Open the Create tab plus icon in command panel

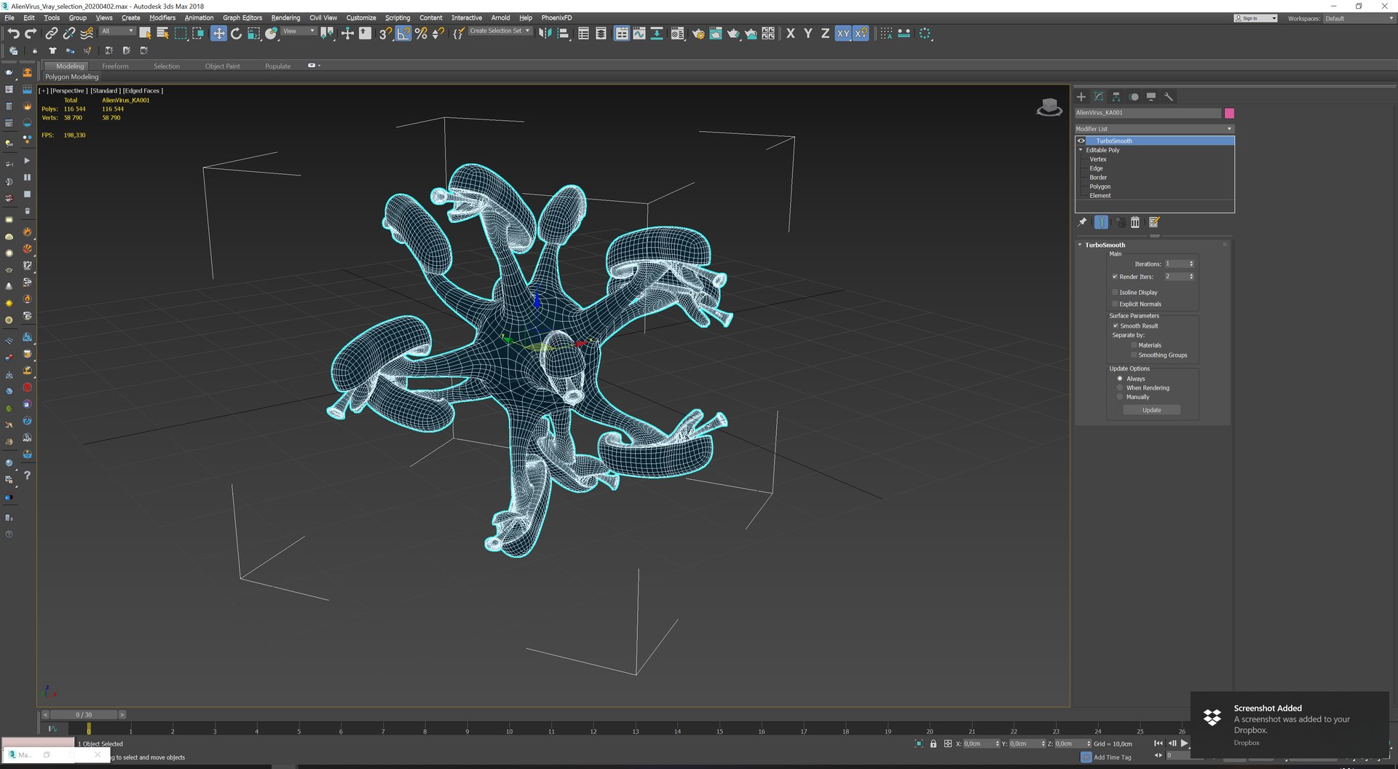tap(1081, 97)
